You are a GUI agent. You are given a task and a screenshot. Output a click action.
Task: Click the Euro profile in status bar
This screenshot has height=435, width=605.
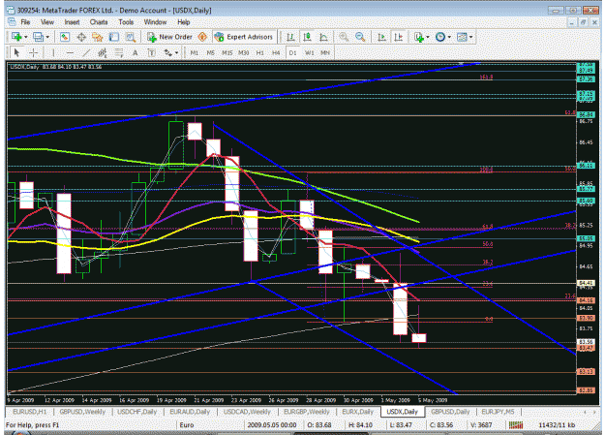[x=187, y=425]
